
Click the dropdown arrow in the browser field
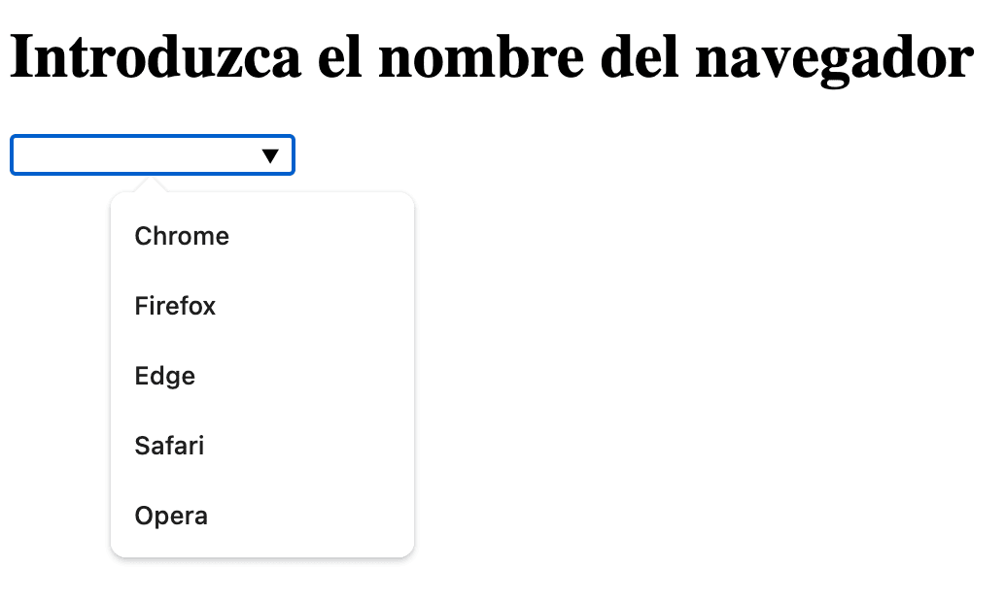tap(271, 155)
